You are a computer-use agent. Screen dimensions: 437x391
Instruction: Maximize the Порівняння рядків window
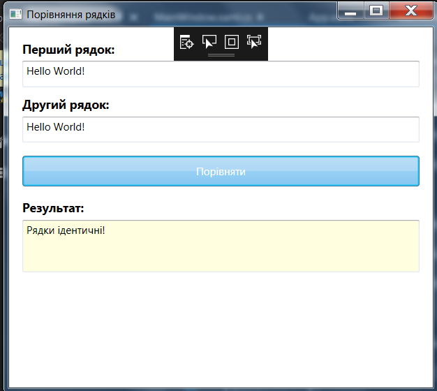[x=376, y=11]
